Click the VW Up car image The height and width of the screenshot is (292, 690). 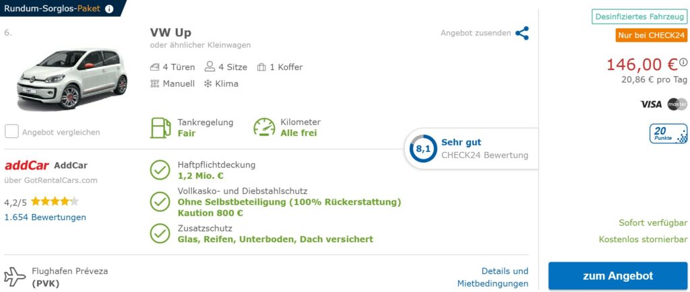(x=72, y=79)
